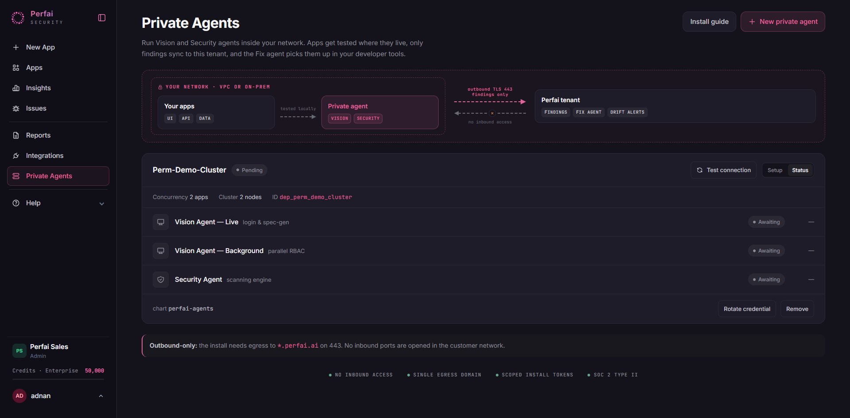Screen dimensions: 850x418
Task: Expand the Vision Agent Background row dash
Action: point(811,251)
